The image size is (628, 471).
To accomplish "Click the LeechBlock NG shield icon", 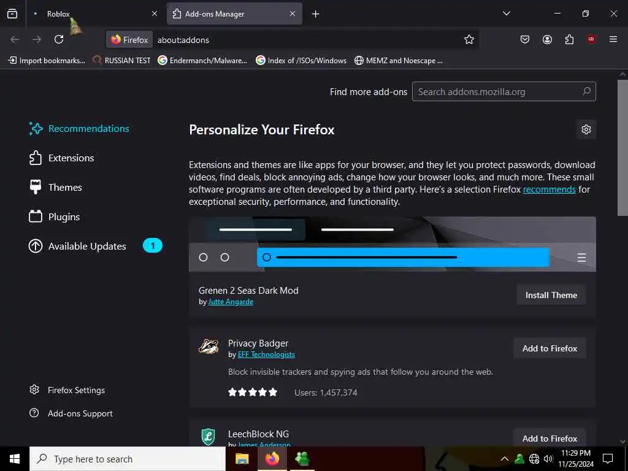I will pyautogui.click(x=209, y=437).
